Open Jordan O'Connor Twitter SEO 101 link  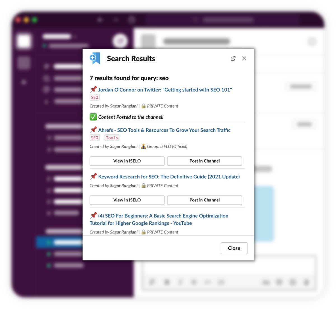point(165,90)
